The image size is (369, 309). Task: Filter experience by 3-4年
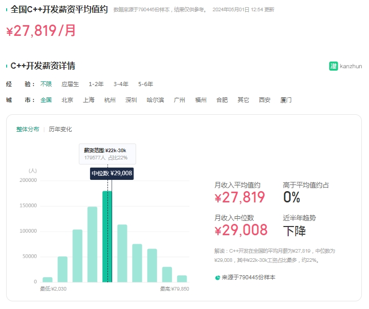click(121, 84)
